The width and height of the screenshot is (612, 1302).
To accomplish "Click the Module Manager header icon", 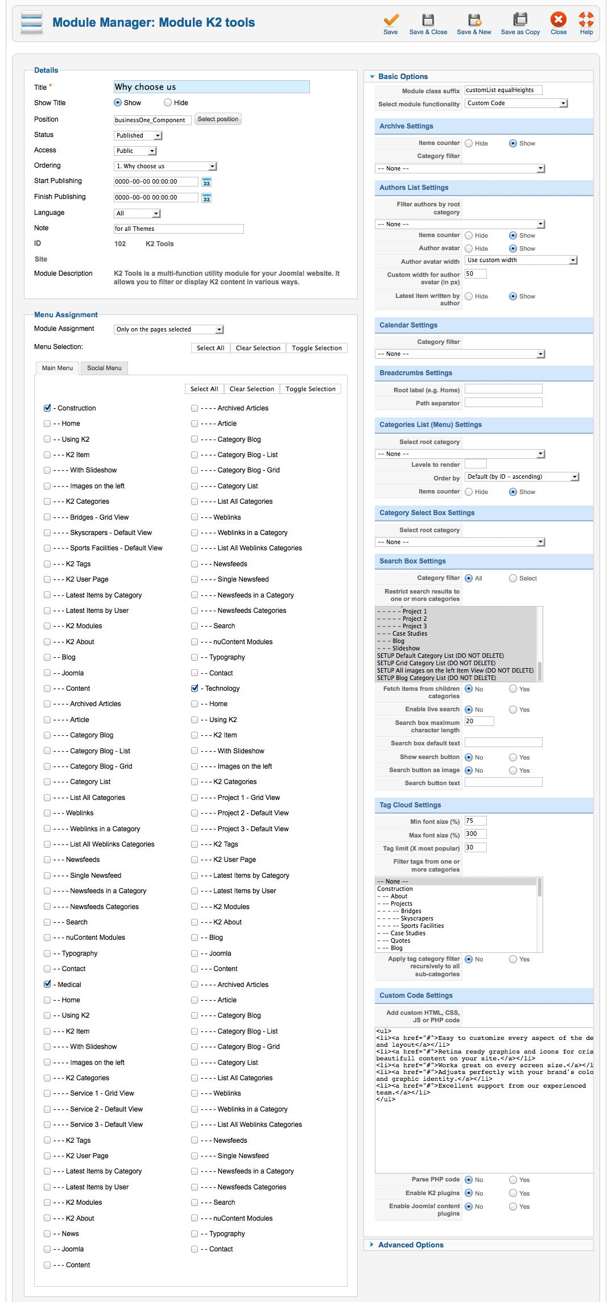I will [x=32, y=23].
